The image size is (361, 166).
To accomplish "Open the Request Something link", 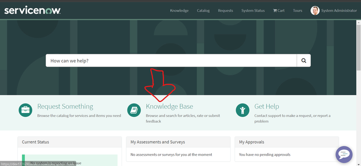I will click(65, 106).
